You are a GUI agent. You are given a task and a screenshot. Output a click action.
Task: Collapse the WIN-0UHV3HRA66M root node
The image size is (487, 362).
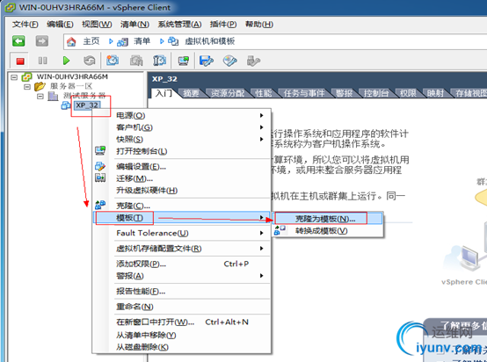click(x=14, y=77)
